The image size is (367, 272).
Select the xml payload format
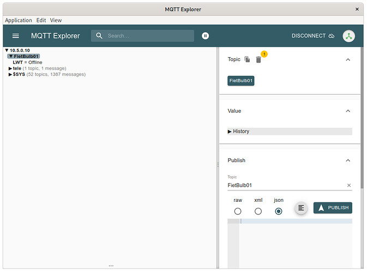coord(258,211)
